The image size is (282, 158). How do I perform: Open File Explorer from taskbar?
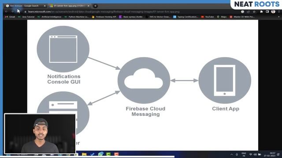pyautogui.click(x=84, y=154)
